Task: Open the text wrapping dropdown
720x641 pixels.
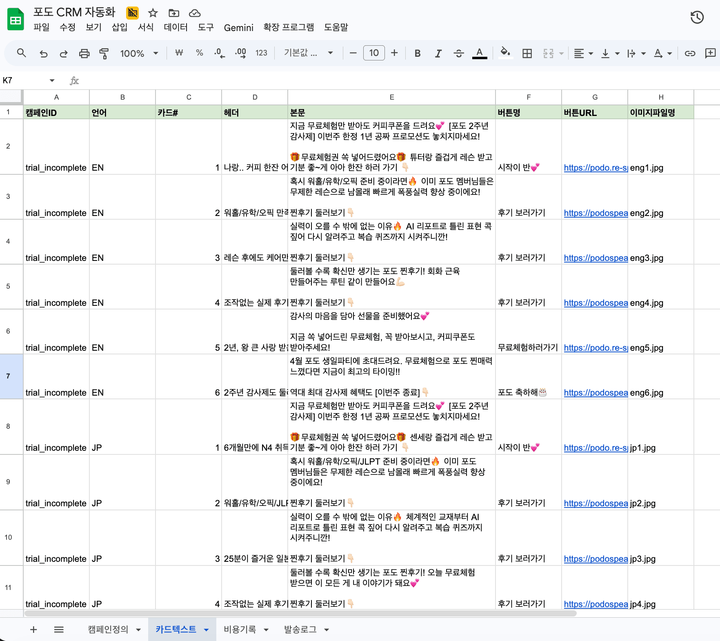Action: pos(636,53)
